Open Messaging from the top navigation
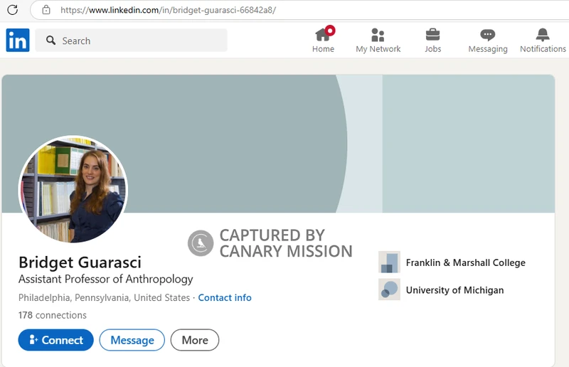 tap(488, 41)
